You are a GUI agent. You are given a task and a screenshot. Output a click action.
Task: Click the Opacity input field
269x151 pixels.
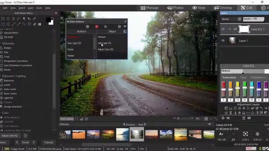pyautogui.click(x=253, y=19)
